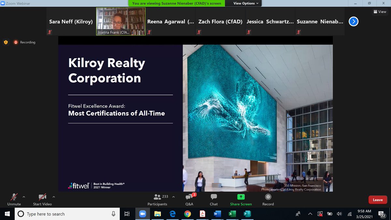The width and height of the screenshot is (391, 220).
Task: Select the Reena Agarwal panelist tile
Action: point(170,22)
